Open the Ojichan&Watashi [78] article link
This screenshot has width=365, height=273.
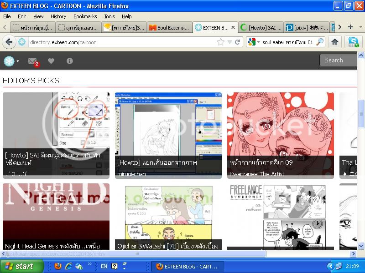click(168, 246)
